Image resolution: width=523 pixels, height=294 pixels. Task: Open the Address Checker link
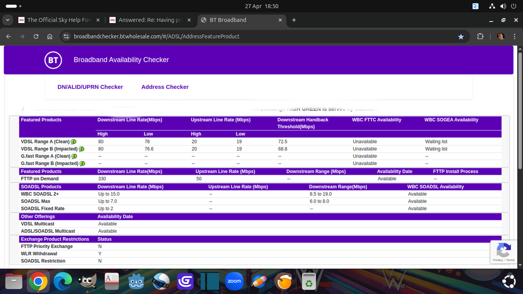(x=165, y=87)
